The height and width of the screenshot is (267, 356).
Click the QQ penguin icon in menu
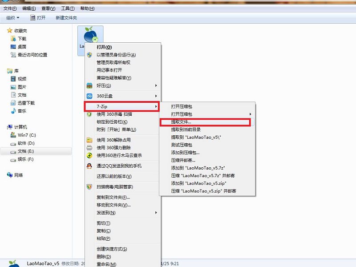[89, 166]
